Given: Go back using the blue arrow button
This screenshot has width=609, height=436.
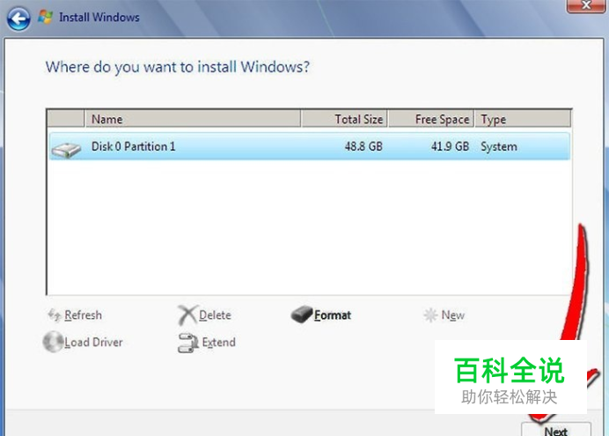Looking at the screenshot, I should (x=18, y=18).
